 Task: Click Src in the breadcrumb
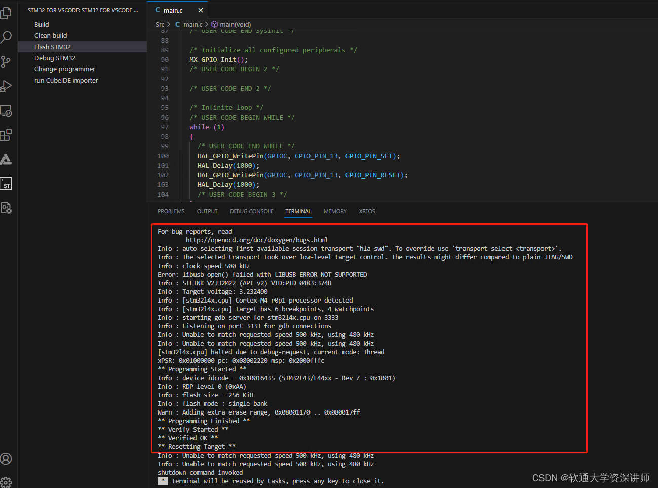[160, 24]
